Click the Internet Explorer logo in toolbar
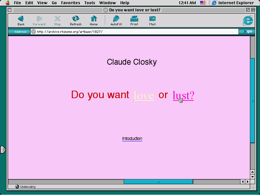The height and width of the screenshot is (195, 260). coord(248,20)
